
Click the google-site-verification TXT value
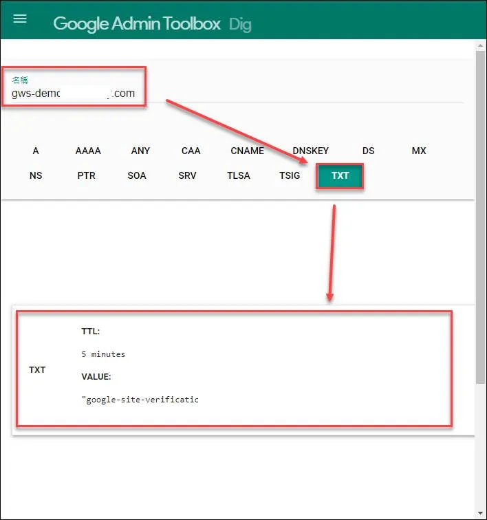pyautogui.click(x=140, y=400)
